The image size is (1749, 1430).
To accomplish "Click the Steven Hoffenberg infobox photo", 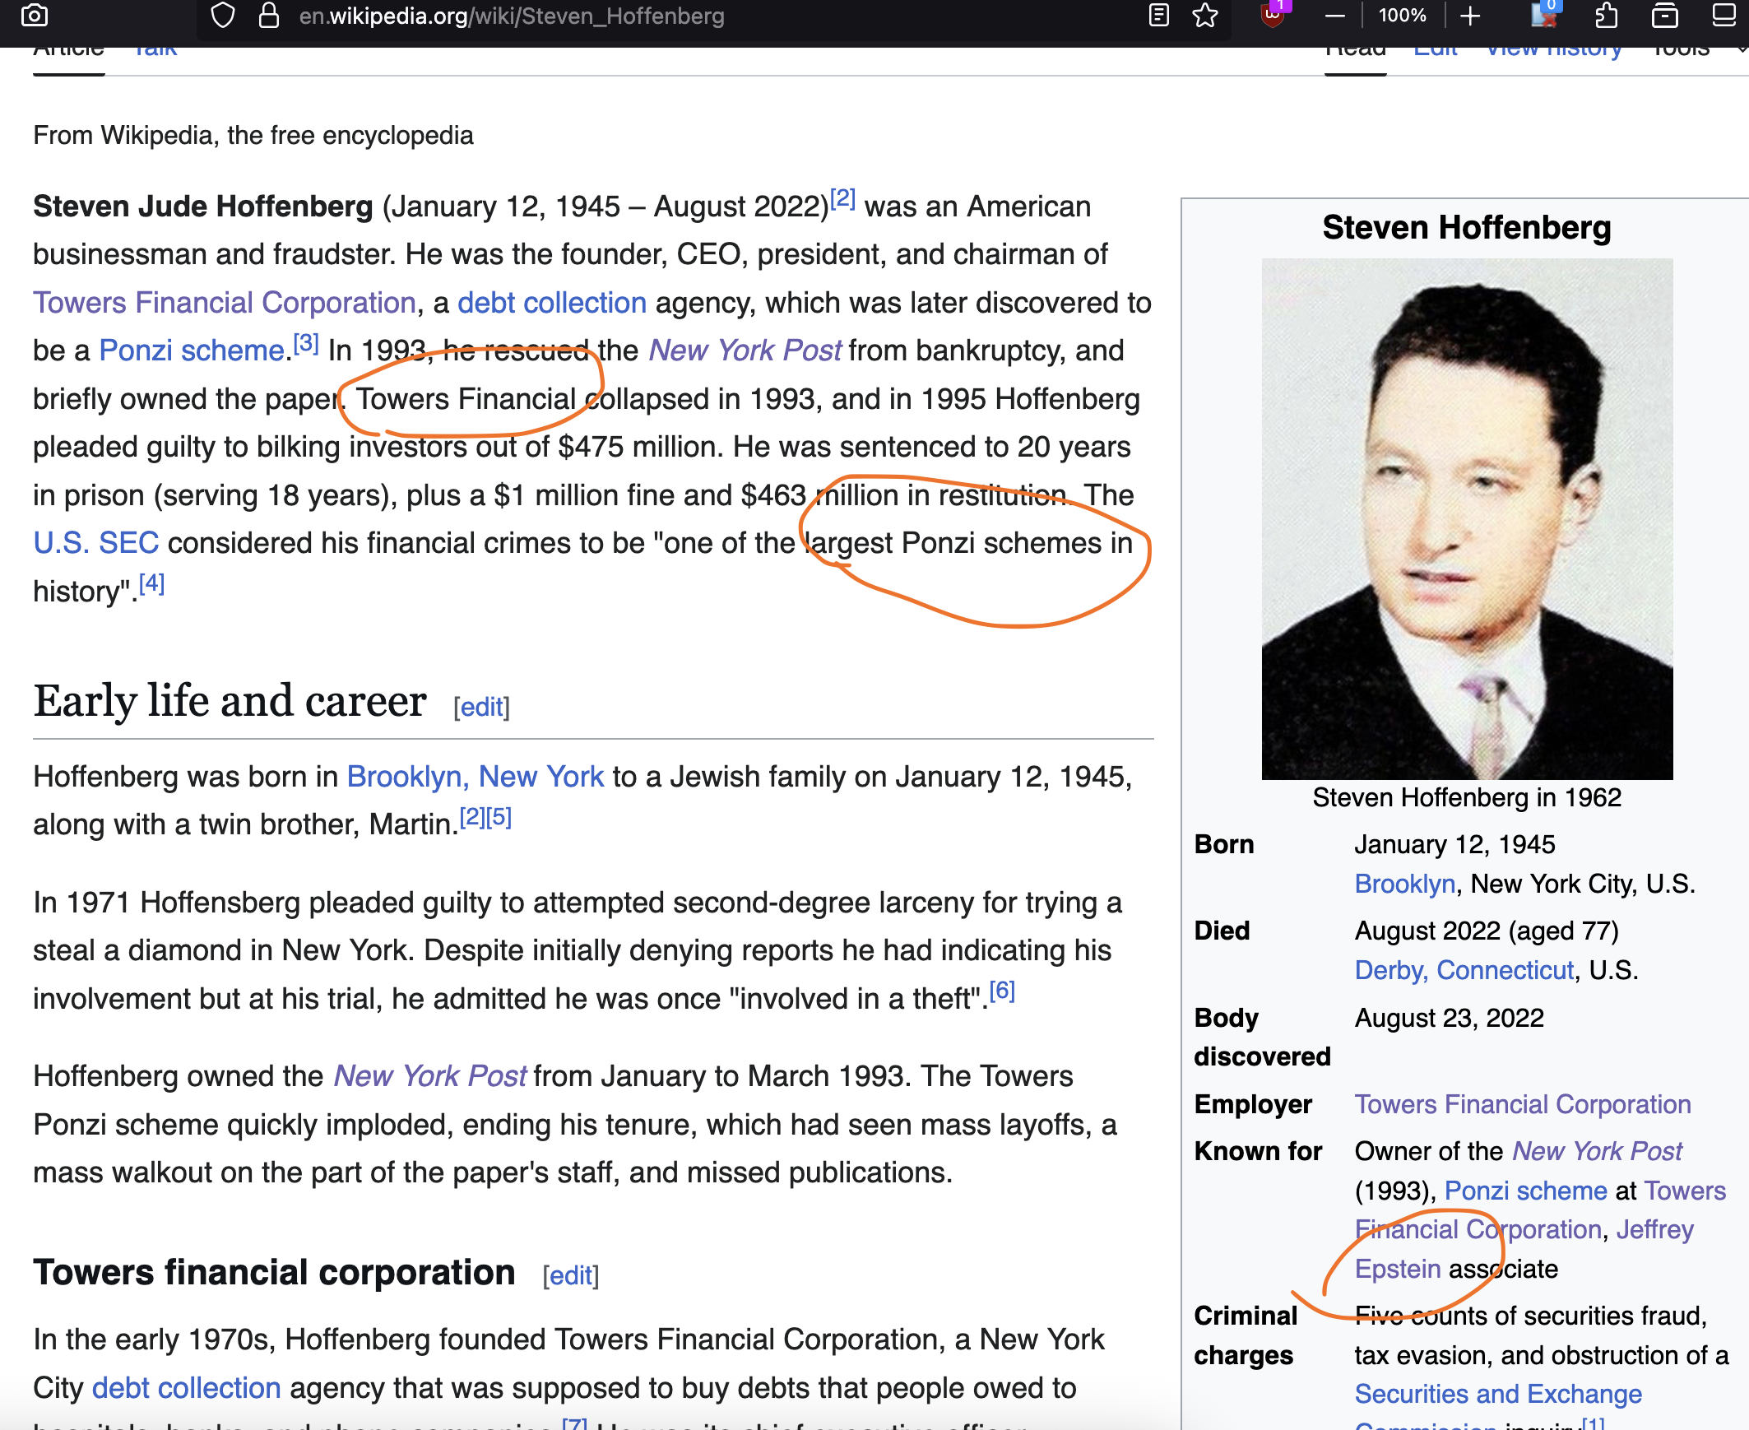I will pos(1467,519).
